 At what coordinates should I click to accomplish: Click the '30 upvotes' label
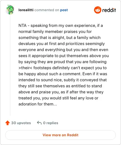[x=21, y=123]
